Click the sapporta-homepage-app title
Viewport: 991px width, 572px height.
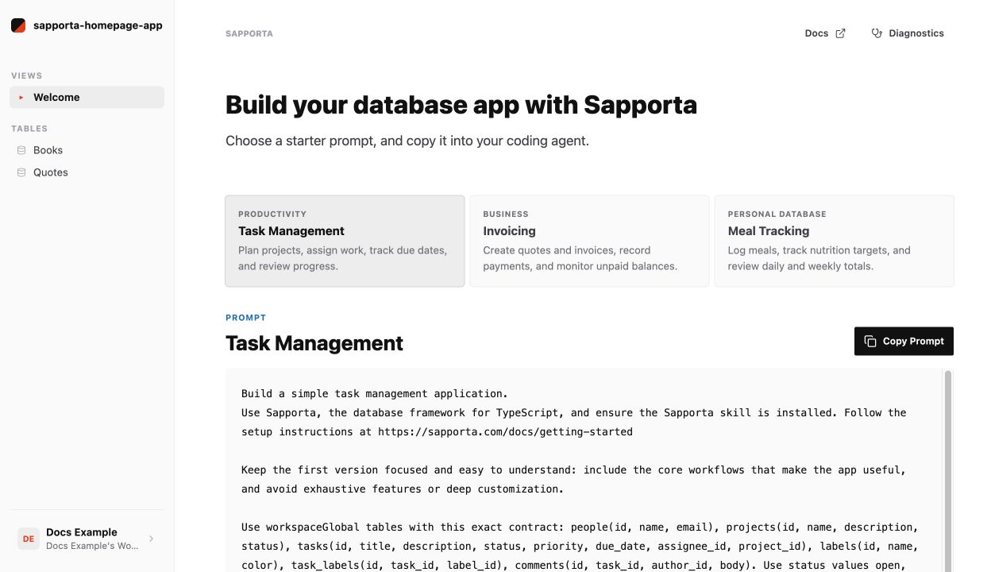98,25
